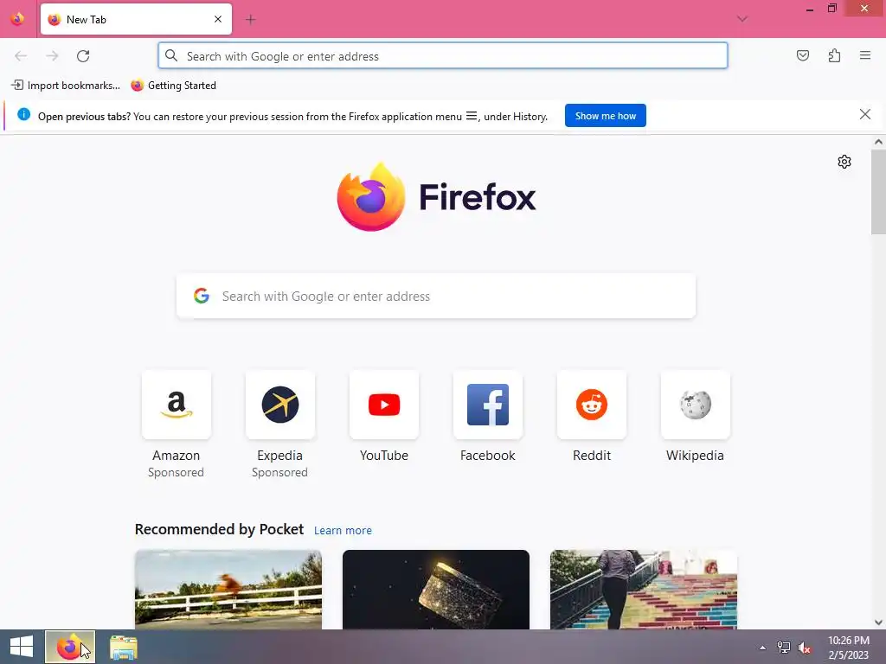
Task: Open File Explorer from taskbar
Action: 123,648
